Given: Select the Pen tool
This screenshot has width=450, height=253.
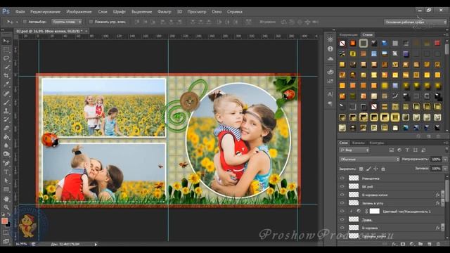Looking at the screenshot, I should tap(6, 163).
